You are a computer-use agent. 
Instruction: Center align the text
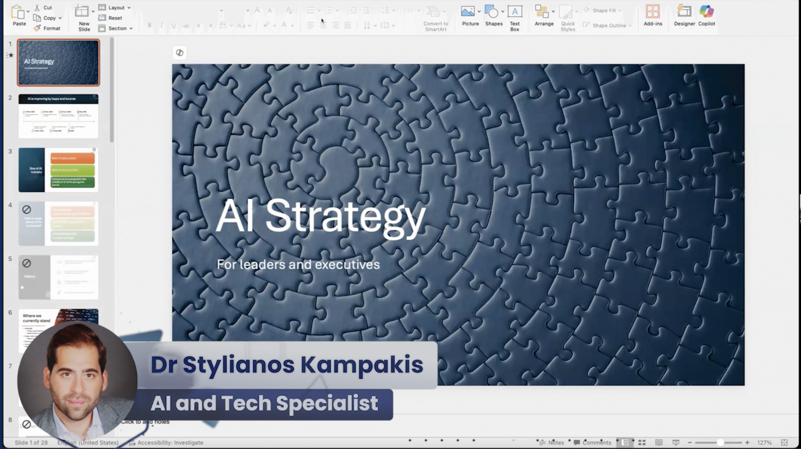(323, 25)
